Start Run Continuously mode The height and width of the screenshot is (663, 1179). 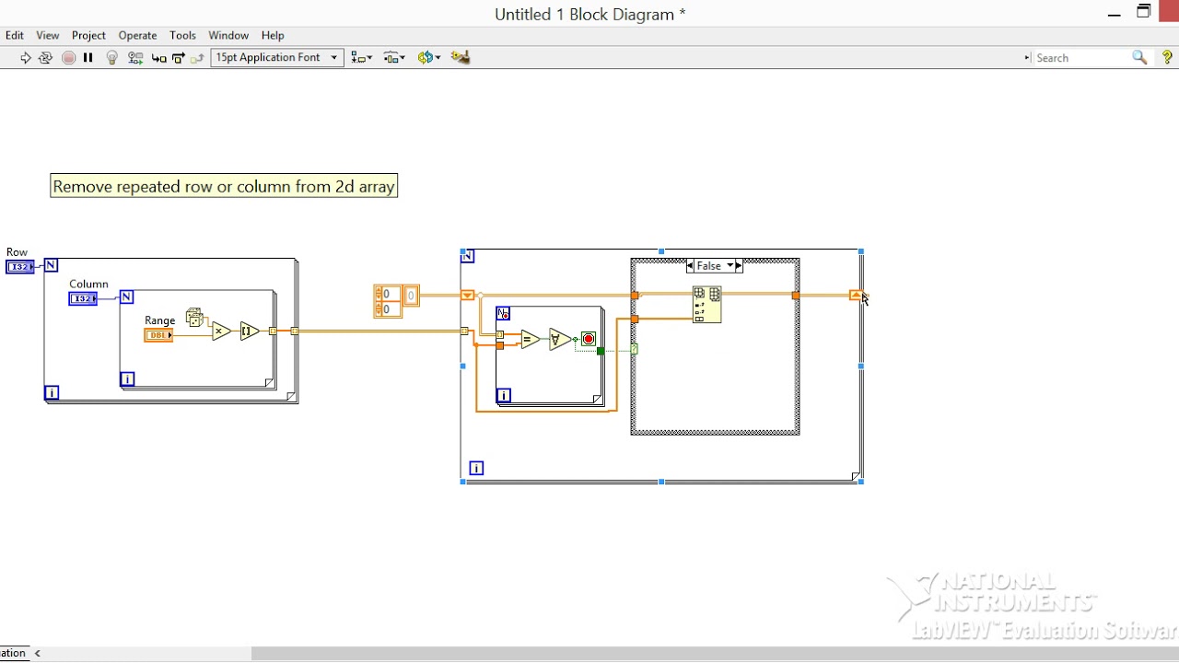(x=45, y=57)
